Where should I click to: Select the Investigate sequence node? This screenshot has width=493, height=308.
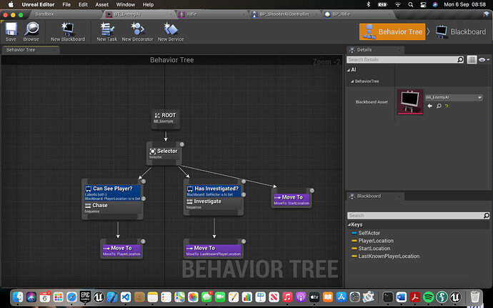click(213, 204)
